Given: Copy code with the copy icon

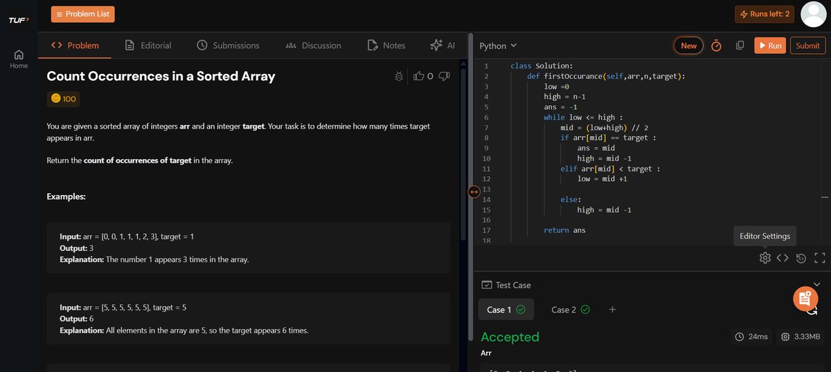Looking at the screenshot, I should click(740, 46).
